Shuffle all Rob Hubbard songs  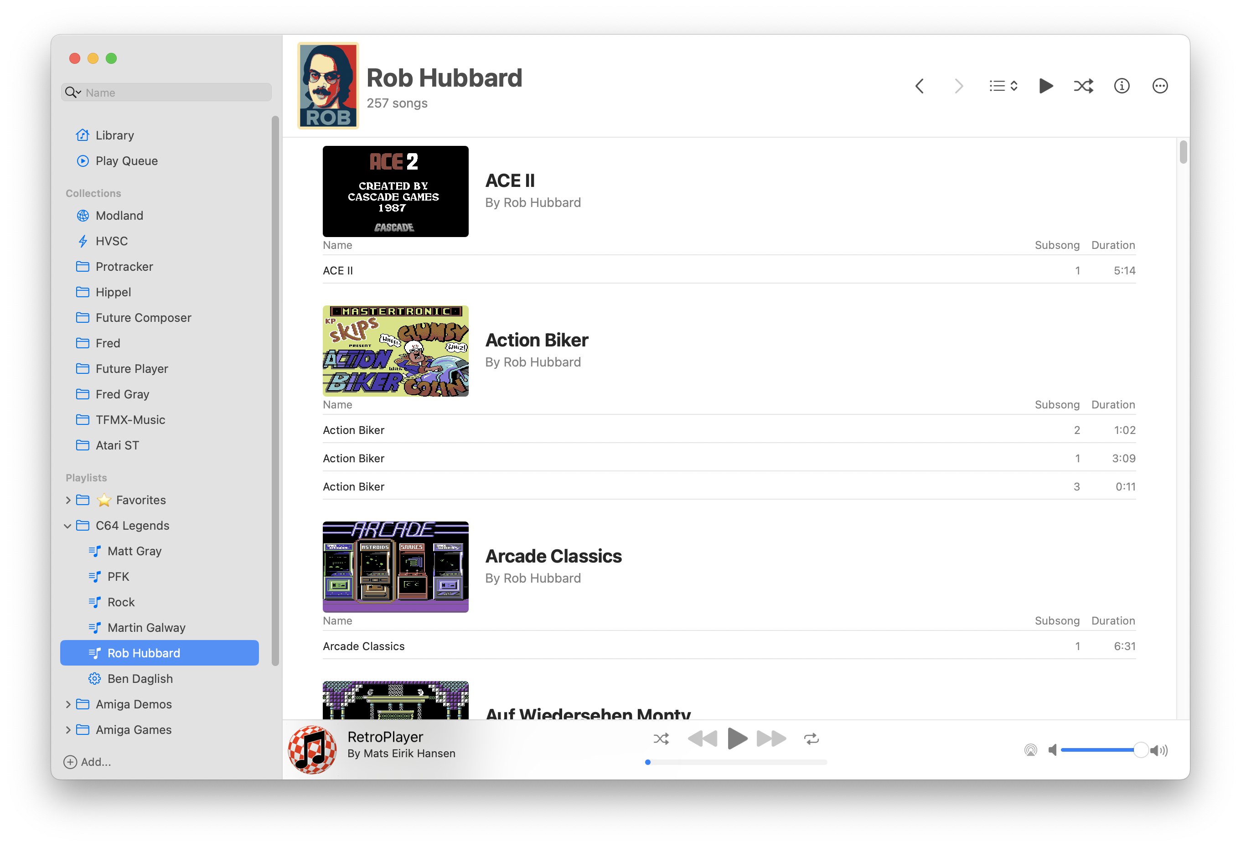coord(1083,86)
